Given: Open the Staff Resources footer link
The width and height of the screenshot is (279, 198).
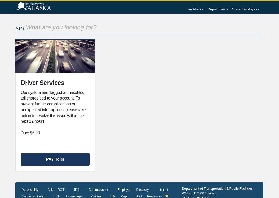Looking at the screenshot, I should click(149, 196).
